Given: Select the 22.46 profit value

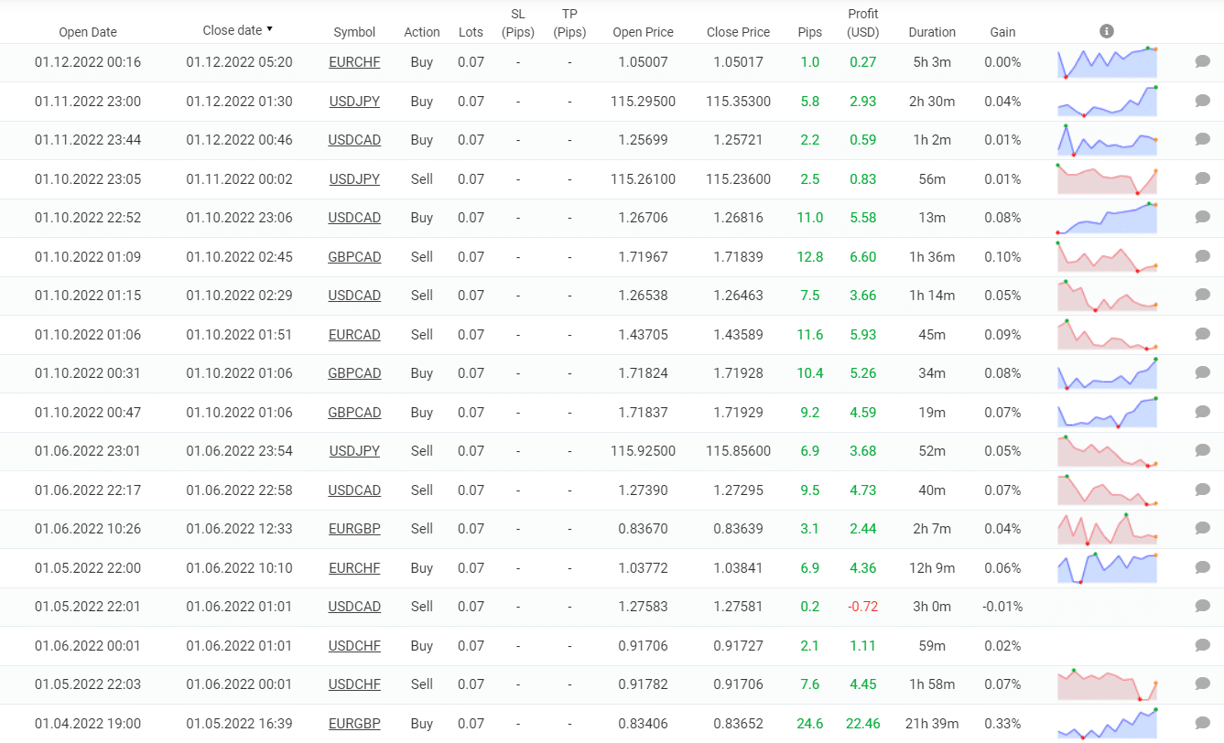Looking at the screenshot, I should point(863,724).
